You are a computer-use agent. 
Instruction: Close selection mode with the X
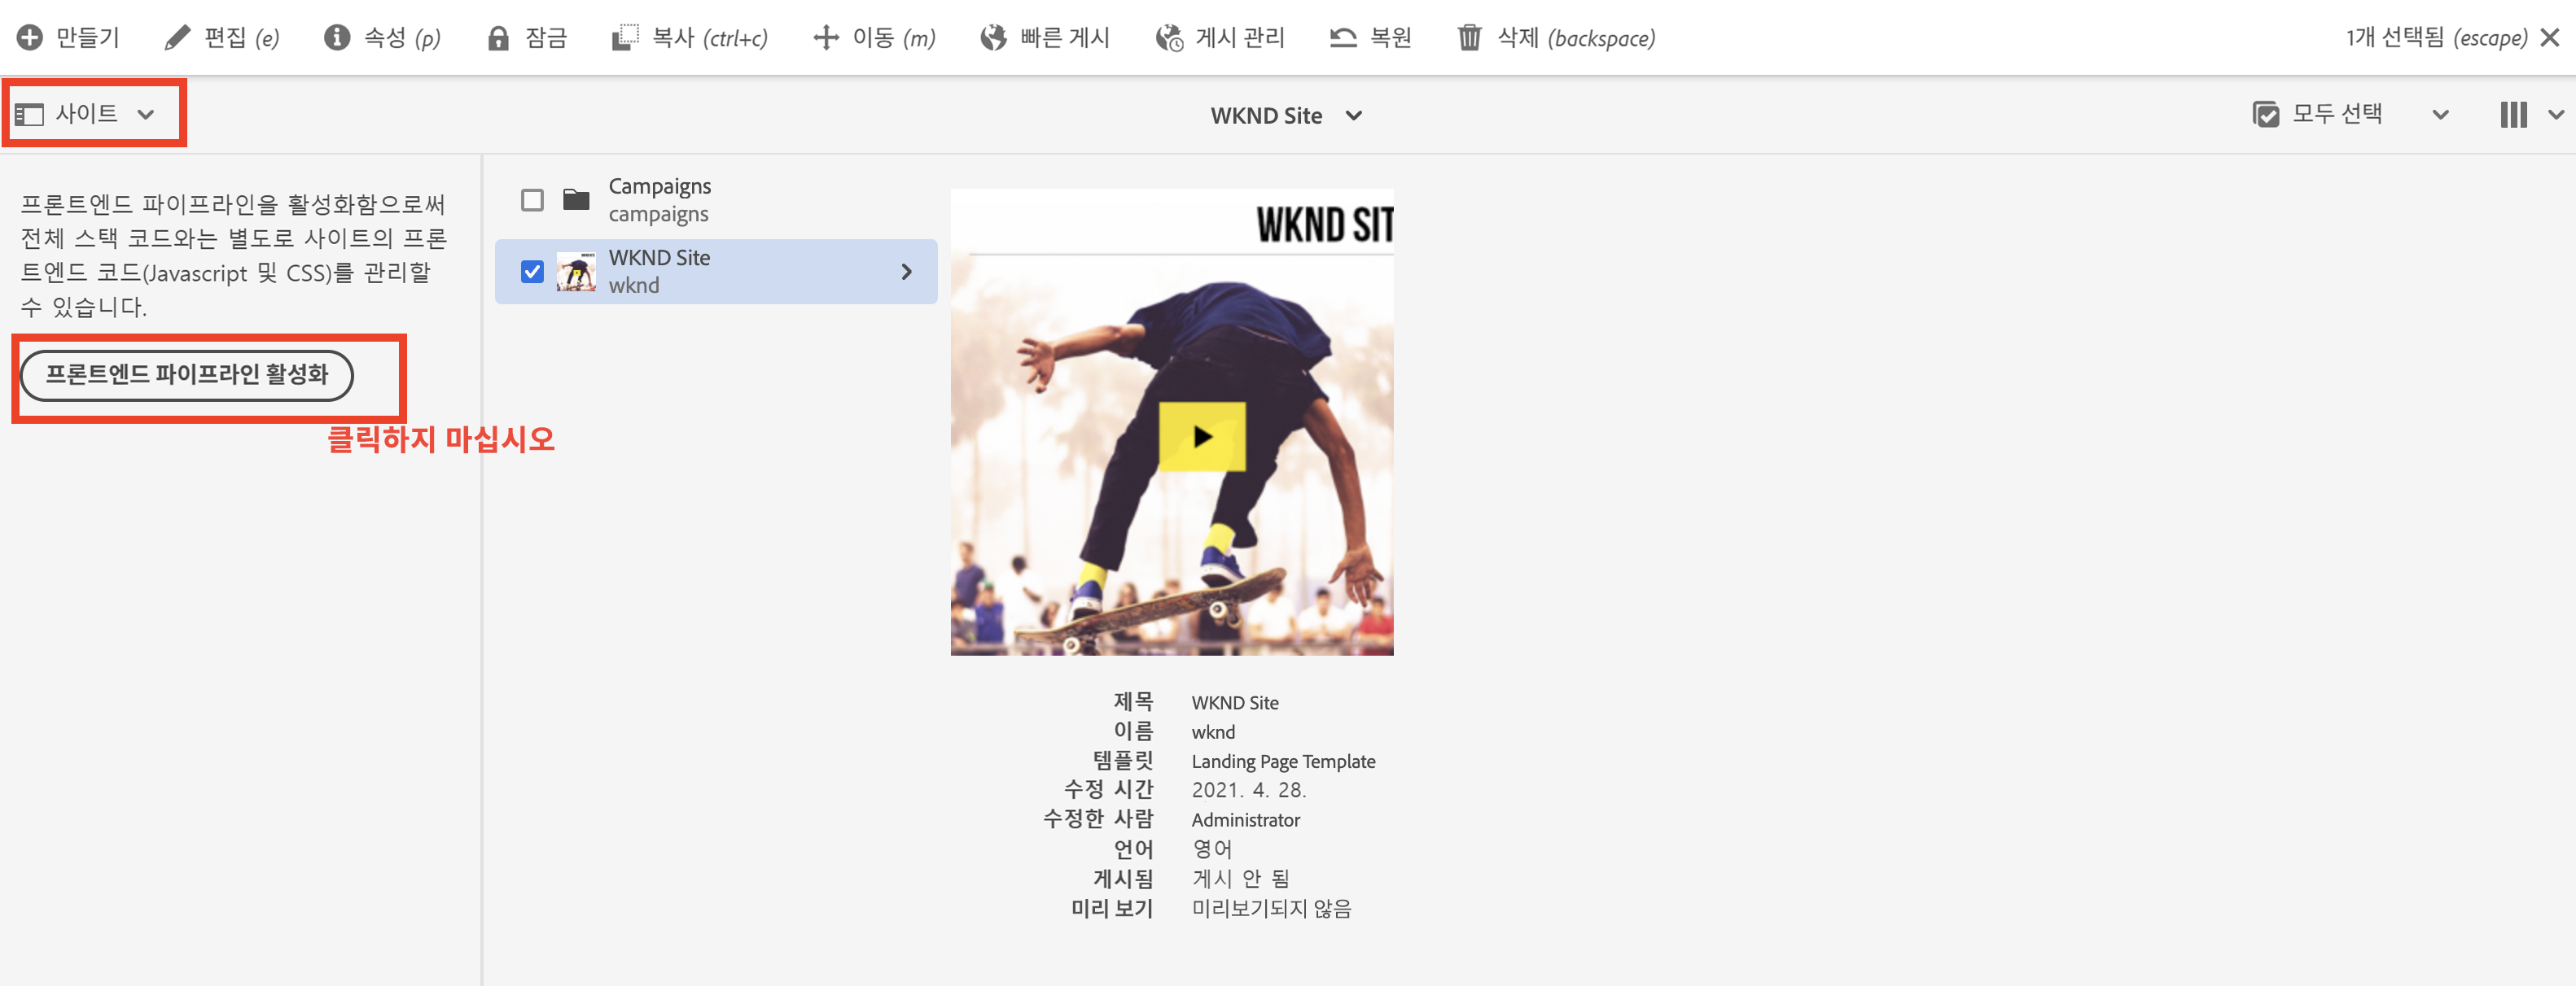coord(2550,38)
